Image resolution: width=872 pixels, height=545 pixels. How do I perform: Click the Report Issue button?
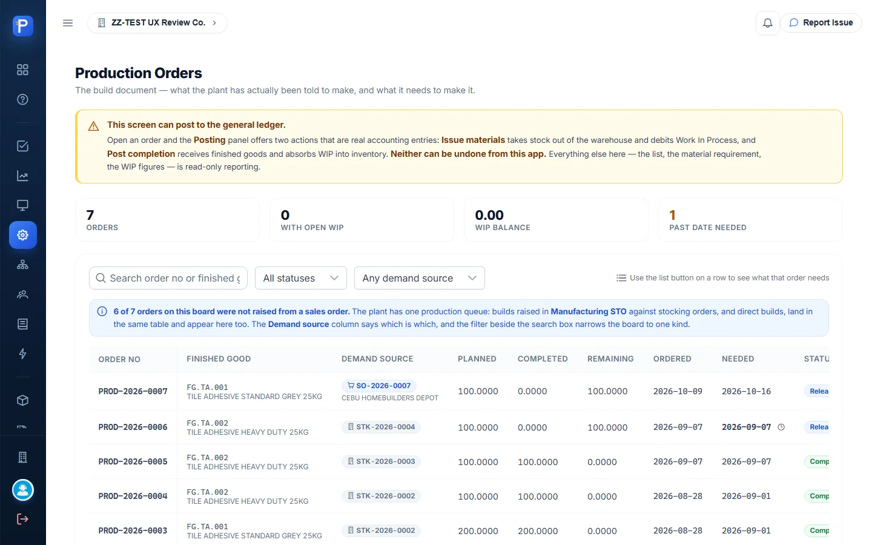pos(821,23)
